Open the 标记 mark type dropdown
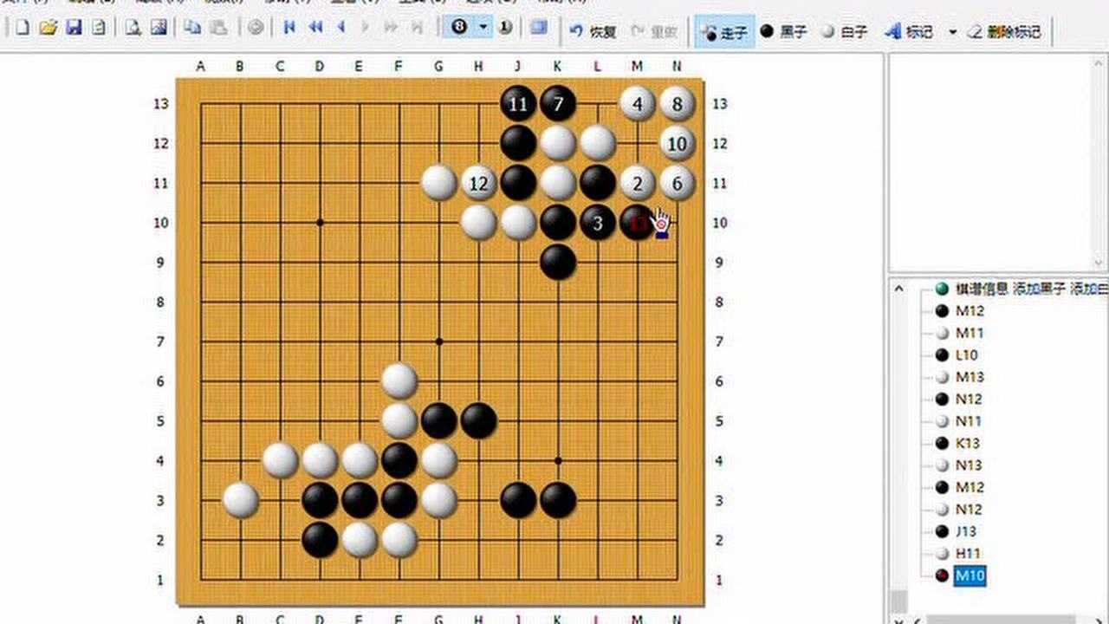This screenshot has width=1109, height=624. (x=953, y=31)
